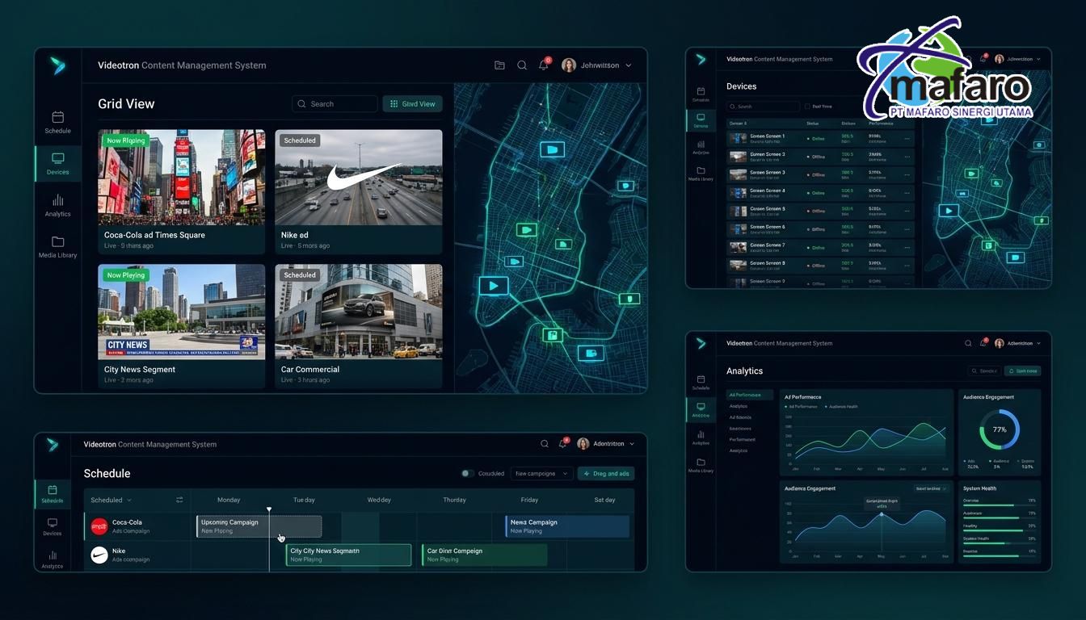Open the notifications bell in the Devices window

click(x=983, y=59)
